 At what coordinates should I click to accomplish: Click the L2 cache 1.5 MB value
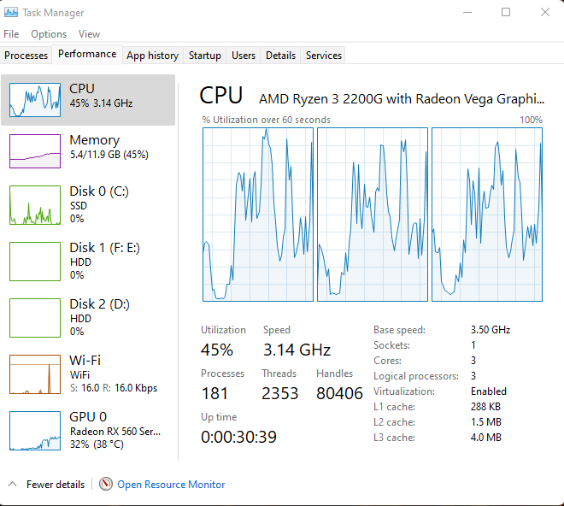point(486,421)
